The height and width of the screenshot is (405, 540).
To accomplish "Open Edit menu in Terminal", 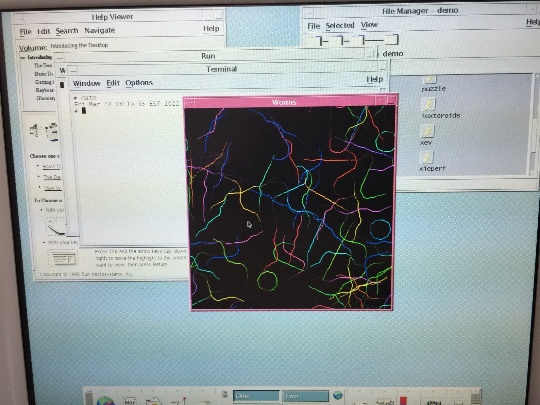I will point(113,83).
